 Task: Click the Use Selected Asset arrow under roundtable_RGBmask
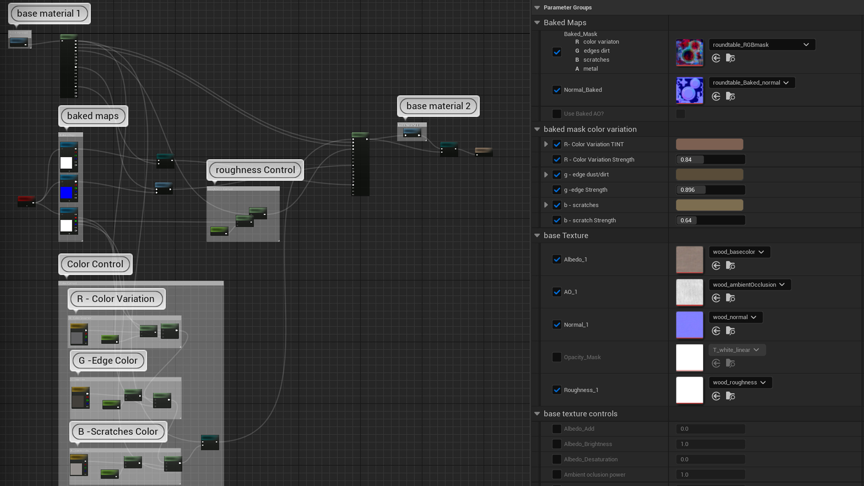click(716, 58)
